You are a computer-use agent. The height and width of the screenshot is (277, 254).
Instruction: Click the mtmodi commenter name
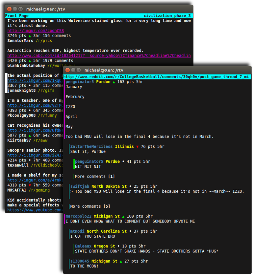tap(77, 231)
